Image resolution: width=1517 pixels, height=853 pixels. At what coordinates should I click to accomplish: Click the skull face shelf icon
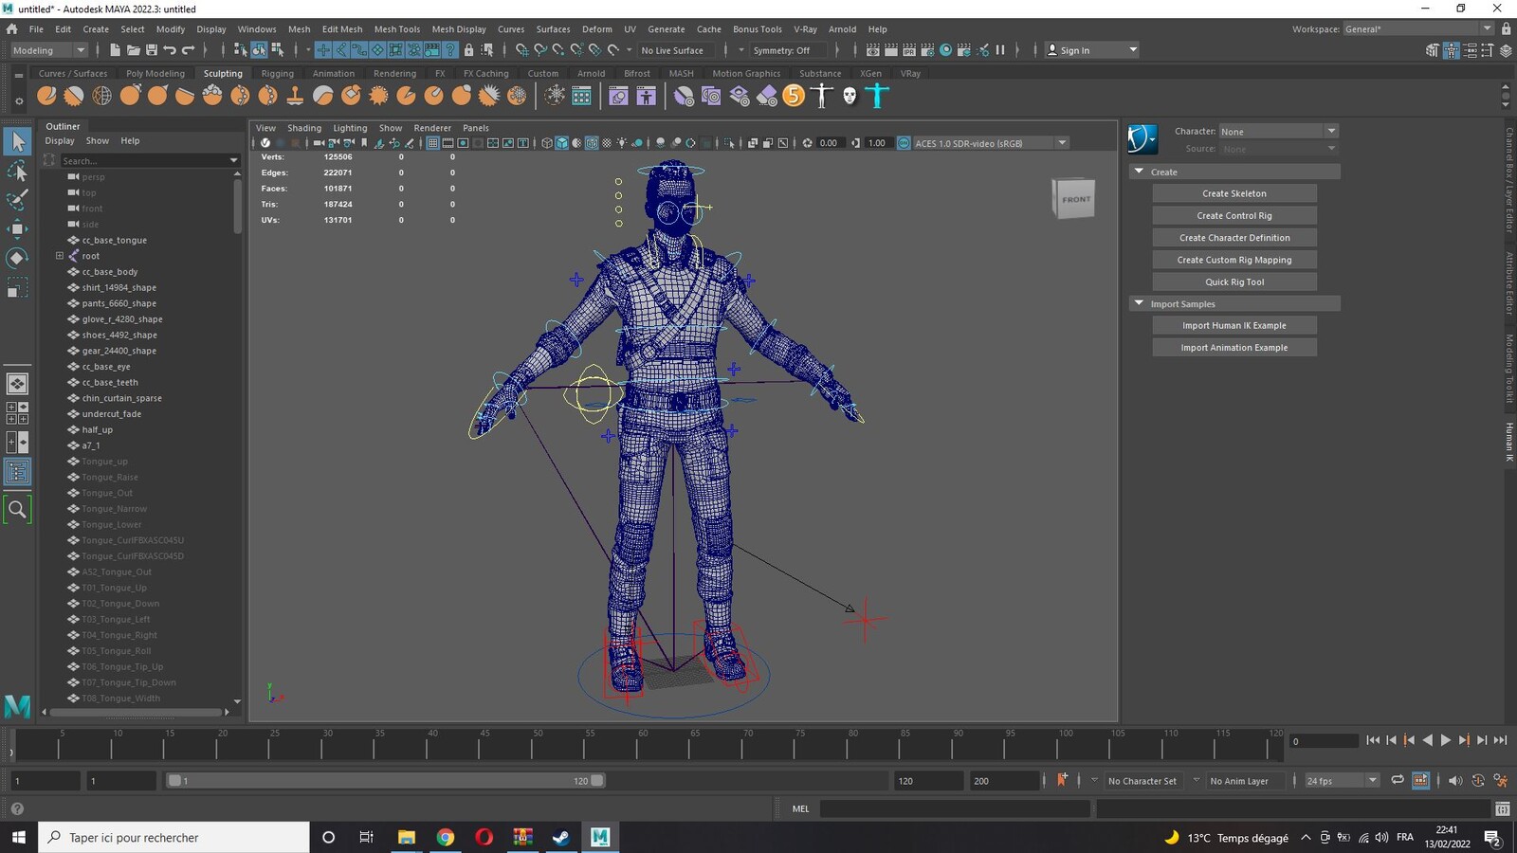[x=850, y=96]
